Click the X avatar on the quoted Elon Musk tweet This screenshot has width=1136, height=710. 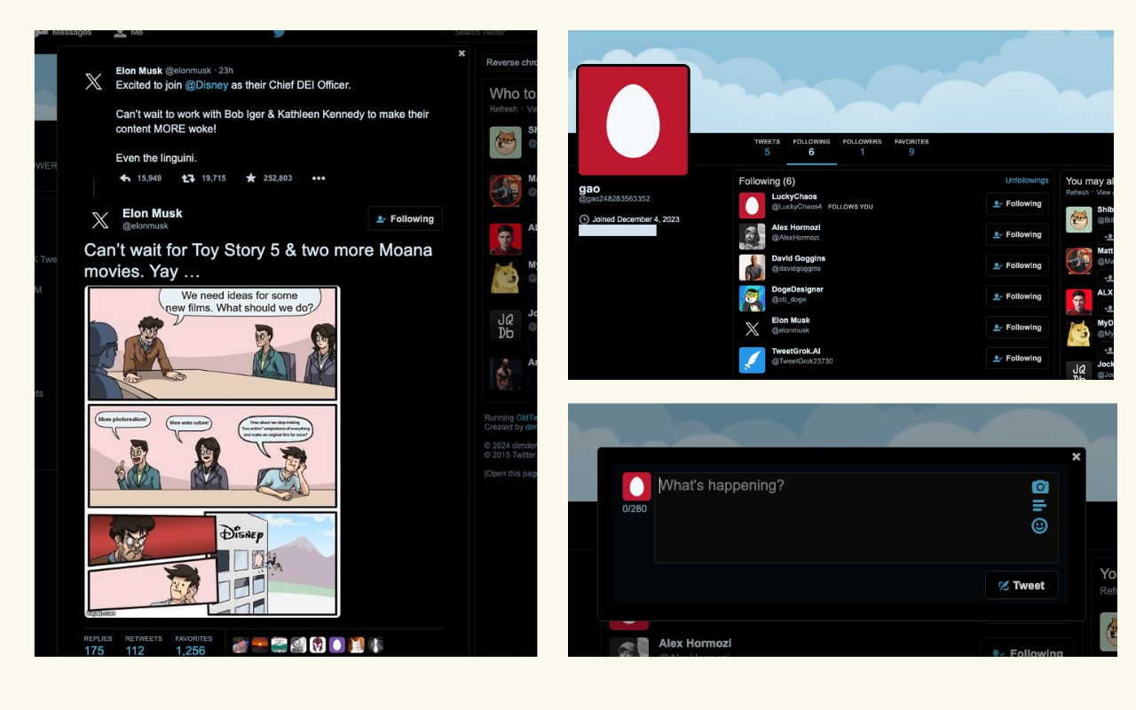point(93,83)
